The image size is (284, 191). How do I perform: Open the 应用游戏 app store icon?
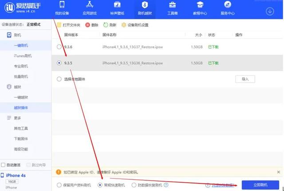[90, 4]
